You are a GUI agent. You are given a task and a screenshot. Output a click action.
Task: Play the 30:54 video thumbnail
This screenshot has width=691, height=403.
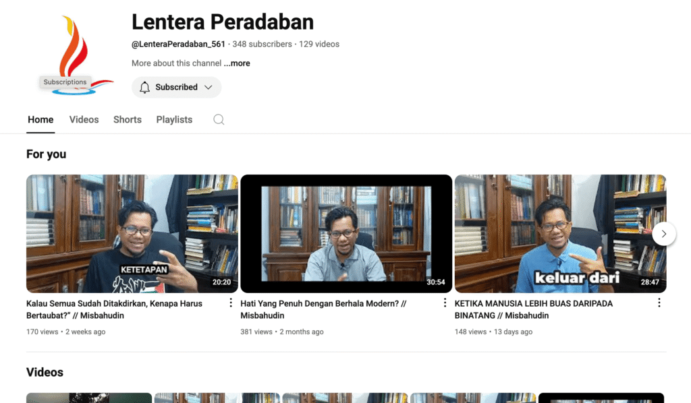point(346,233)
